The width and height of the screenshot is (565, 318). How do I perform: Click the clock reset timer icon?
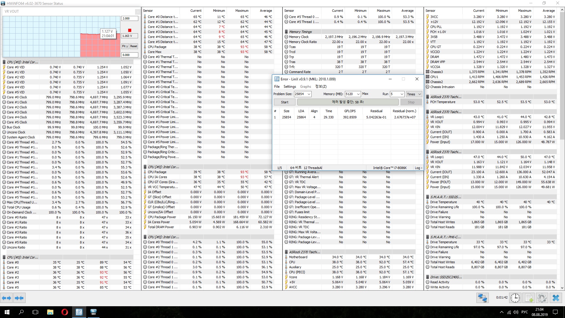[x=515, y=298]
